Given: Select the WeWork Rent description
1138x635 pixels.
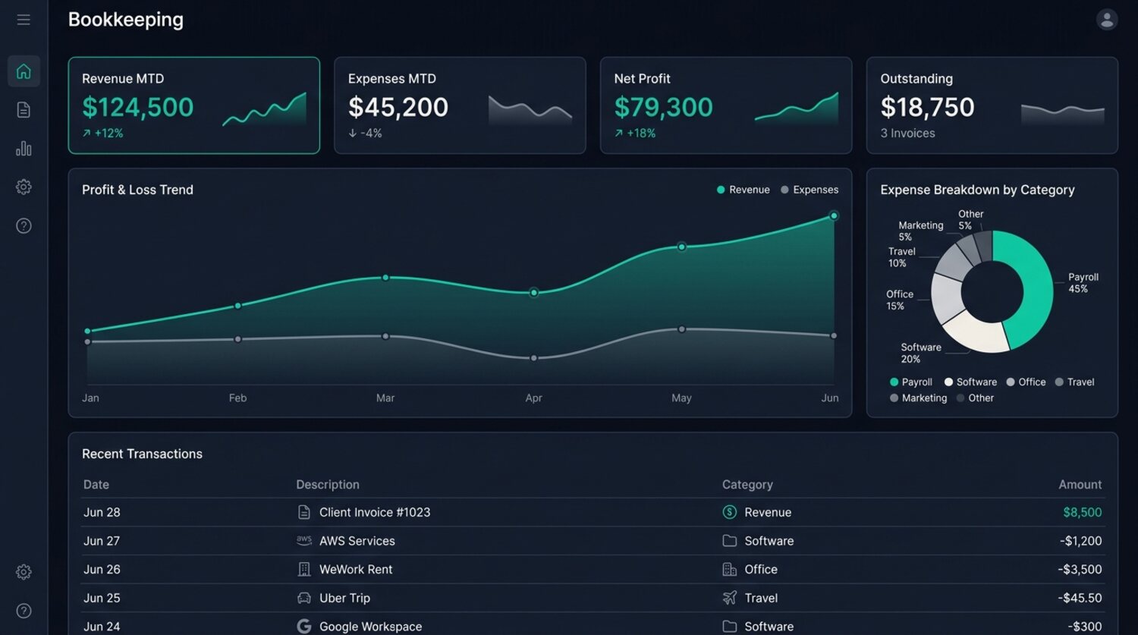Looking at the screenshot, I should point(356,569).
